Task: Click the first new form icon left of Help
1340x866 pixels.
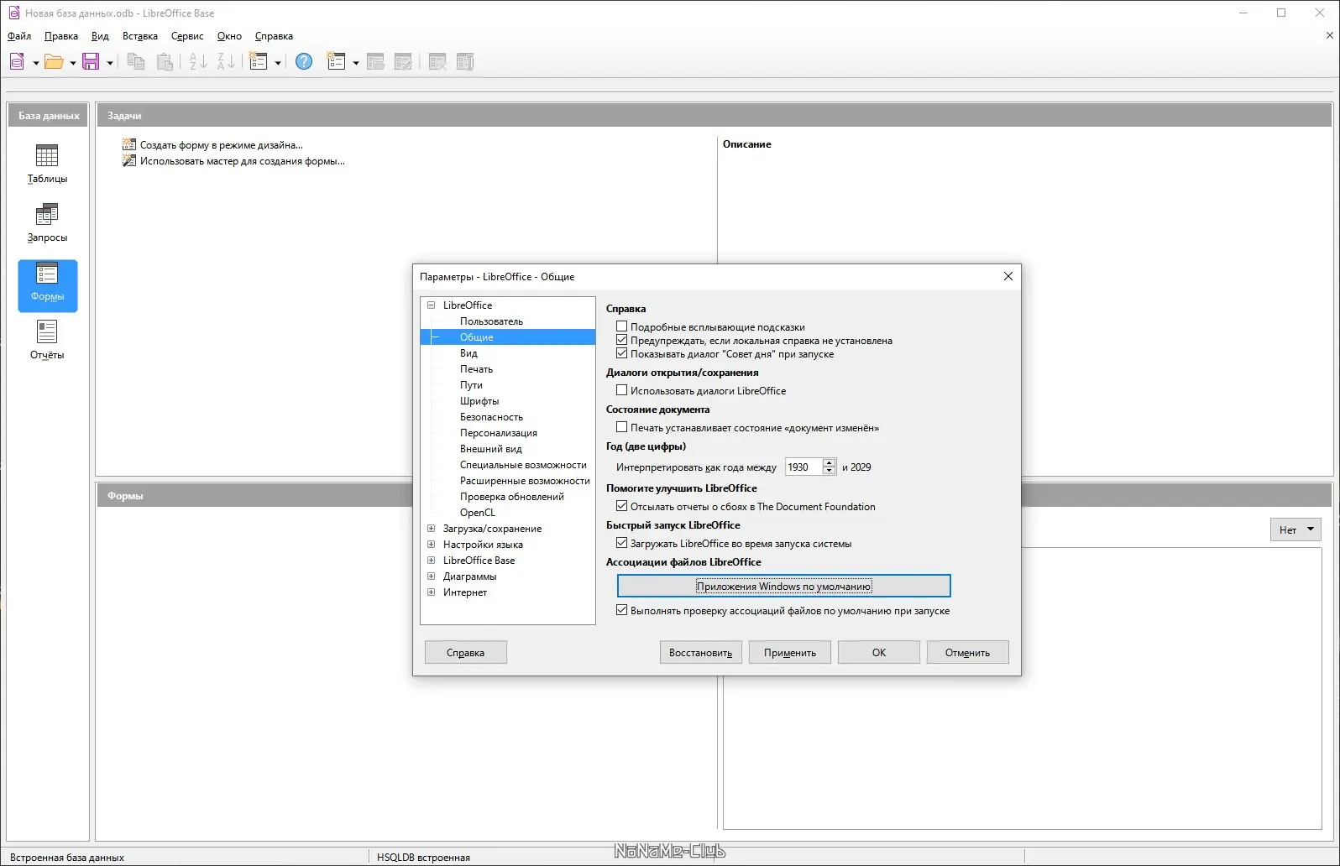Action: (259, 61)
